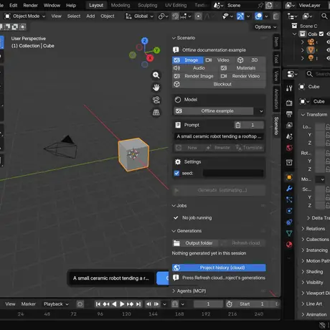330x330 pixels.
Task: Open World properties globe icon
Action: coord(289,148)
